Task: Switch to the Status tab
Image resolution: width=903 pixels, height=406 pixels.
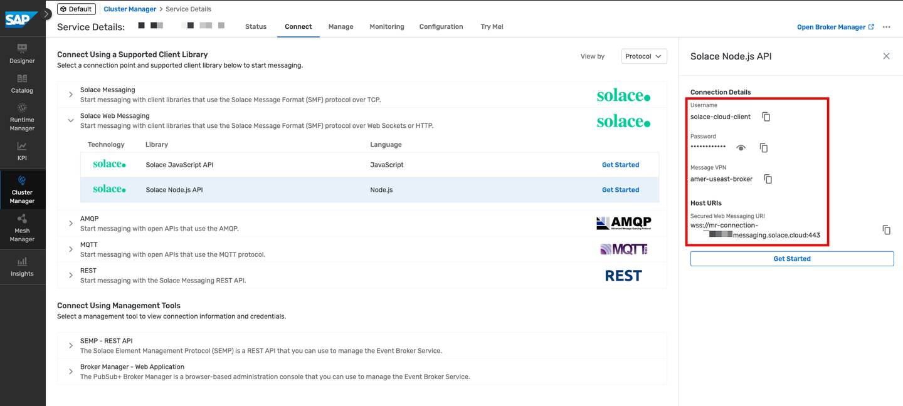Action: (256, 27)
